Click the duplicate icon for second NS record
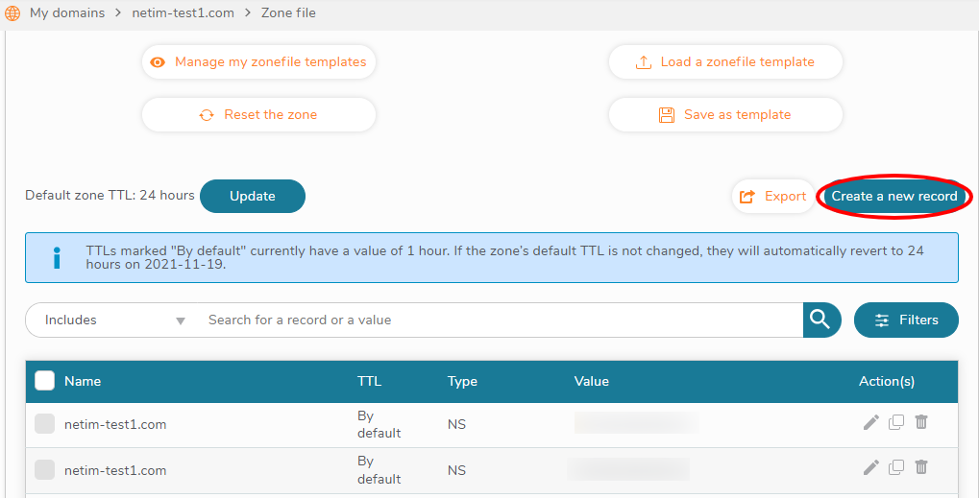The height and width of the screenshot is (498, 979). coord(896,467)
